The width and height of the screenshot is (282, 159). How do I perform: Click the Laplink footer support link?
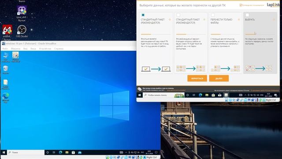tap(176, 90)
